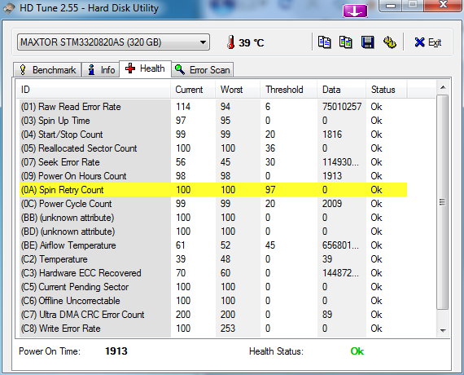Switch to the Benchmark tab
This screenshot has height=375, width=464.
click(x=47, y=70)
